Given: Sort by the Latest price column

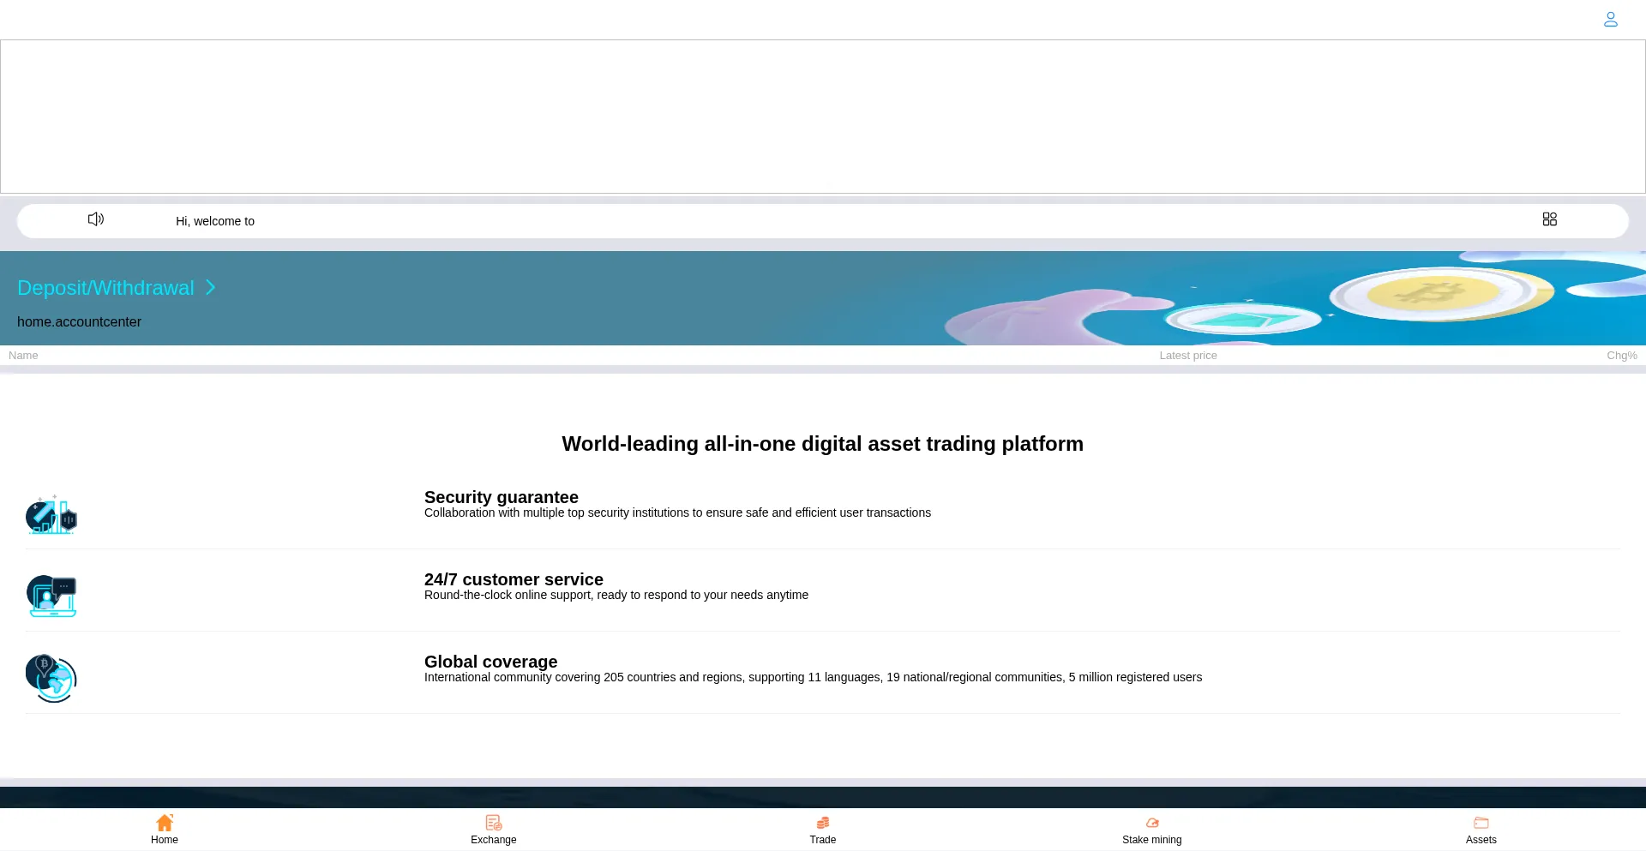Looking at the screenshot, I should point(1187,356).
